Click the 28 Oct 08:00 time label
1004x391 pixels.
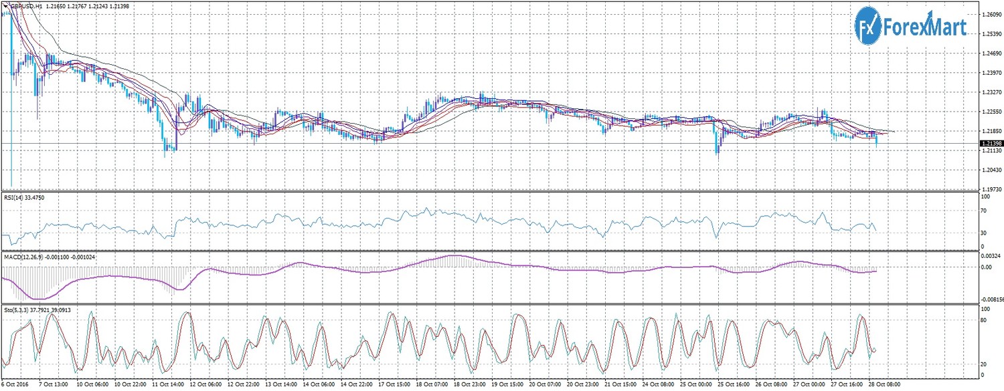(886, 385)
